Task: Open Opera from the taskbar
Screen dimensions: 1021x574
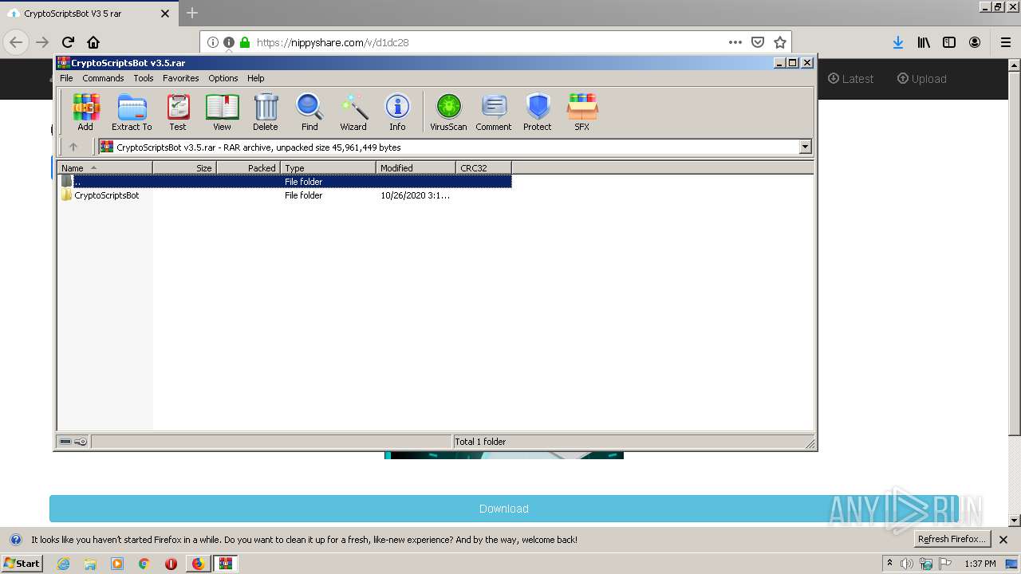Action: (171, 564)
